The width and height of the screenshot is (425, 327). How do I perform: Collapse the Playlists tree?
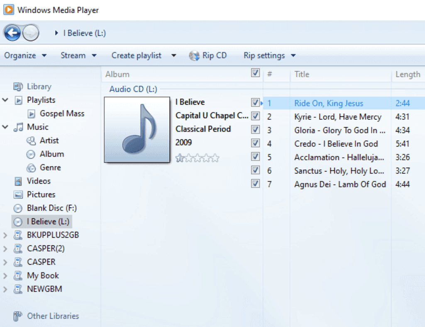(4, 100)
